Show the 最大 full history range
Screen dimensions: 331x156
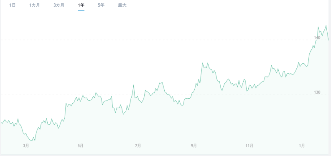[x=122, y=5]
